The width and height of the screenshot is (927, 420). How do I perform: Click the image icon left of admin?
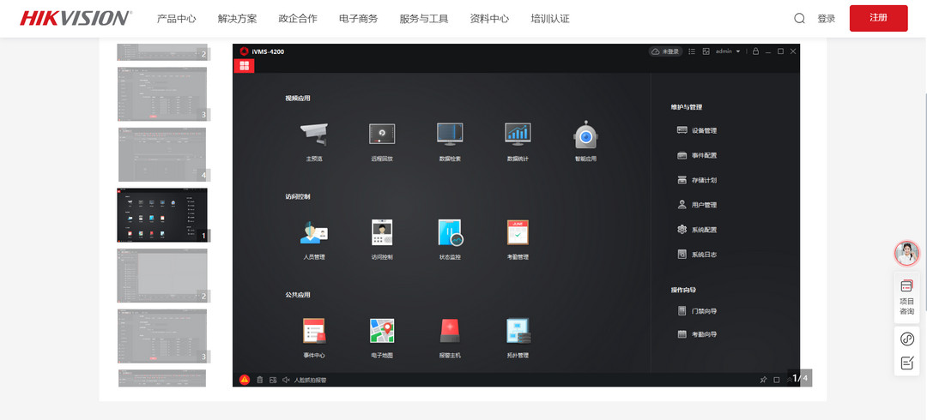(706, 51)
